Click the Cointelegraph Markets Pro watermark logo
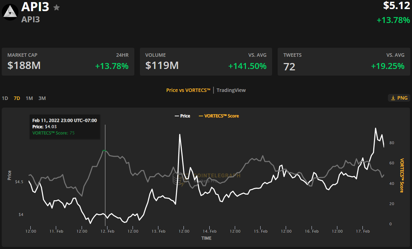Image resolution: width=412 pixels, height=249 pixels. tap(179, 178)
